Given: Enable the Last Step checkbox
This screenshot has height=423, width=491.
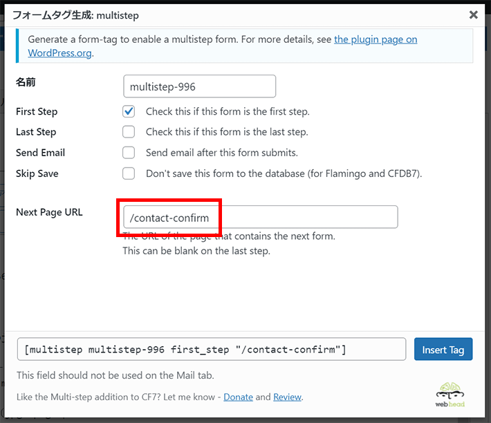Looking at the screenshot, I should tap(129, 132).
